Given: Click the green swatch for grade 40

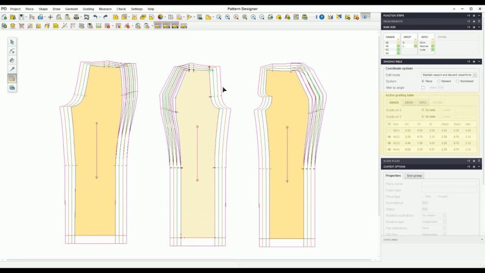Looking at the screenshot, I should (398, 46).
